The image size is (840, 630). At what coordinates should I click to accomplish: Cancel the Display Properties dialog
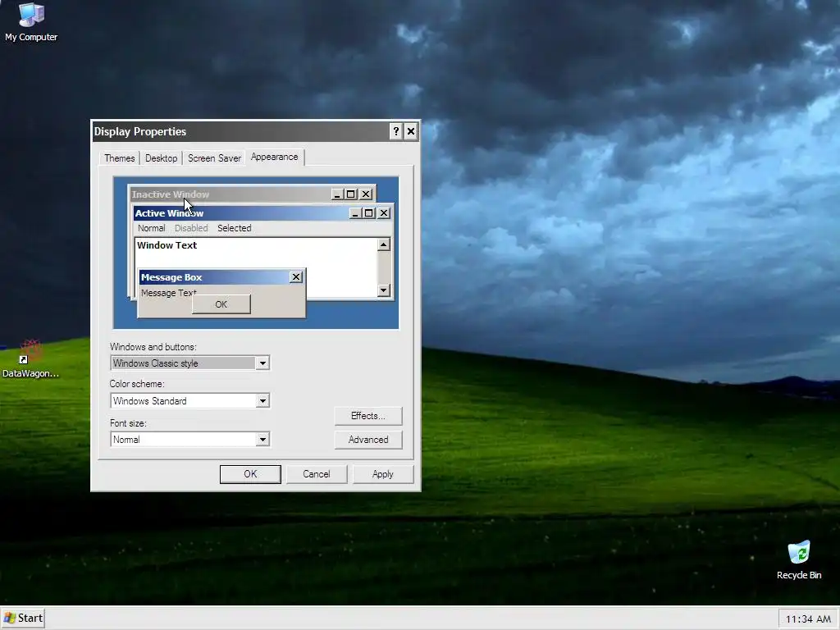316,474
